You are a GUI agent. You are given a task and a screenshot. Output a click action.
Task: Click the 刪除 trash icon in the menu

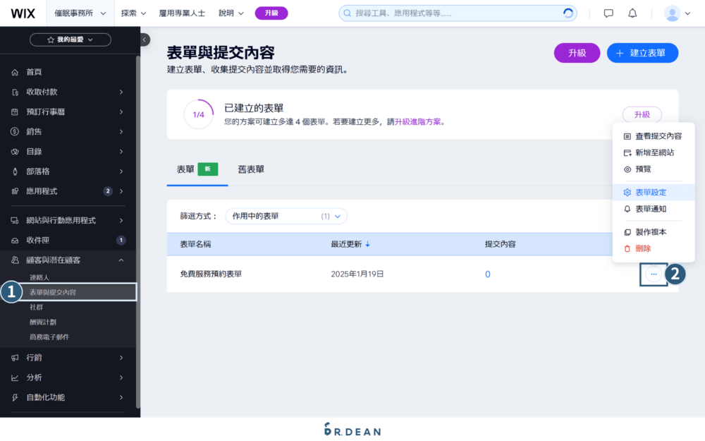pos(627,248)
